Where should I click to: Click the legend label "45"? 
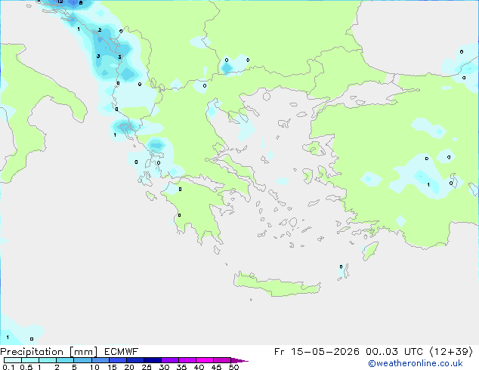tap(216, 367)
